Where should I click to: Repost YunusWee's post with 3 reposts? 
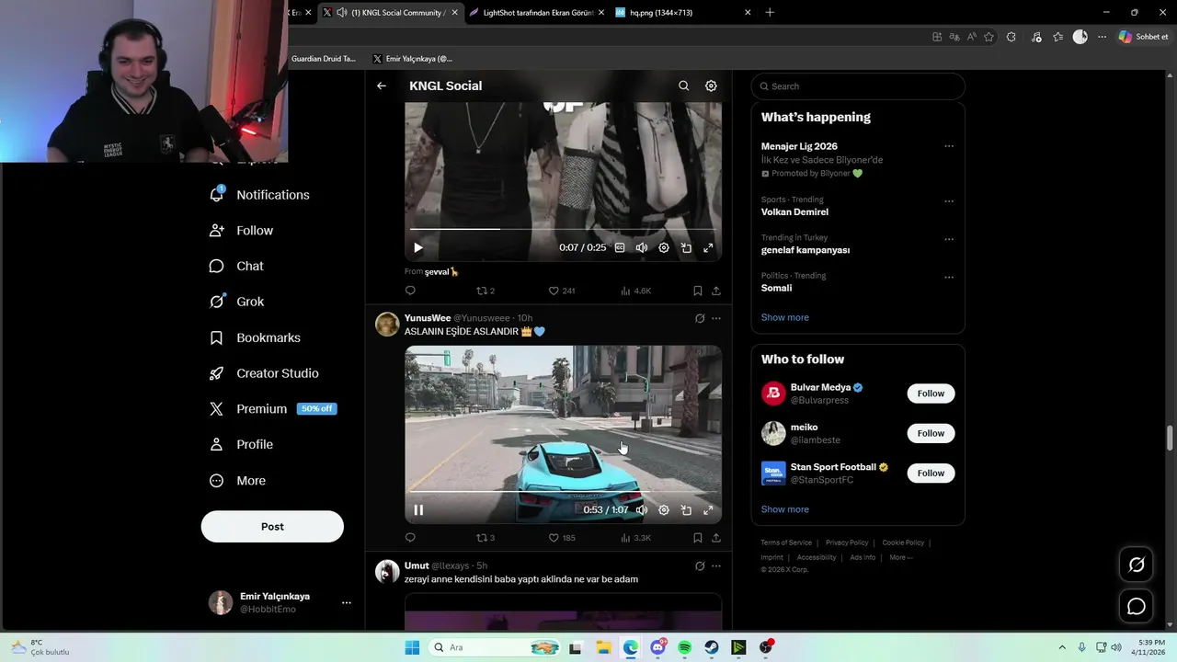click(x=485, y=538)
